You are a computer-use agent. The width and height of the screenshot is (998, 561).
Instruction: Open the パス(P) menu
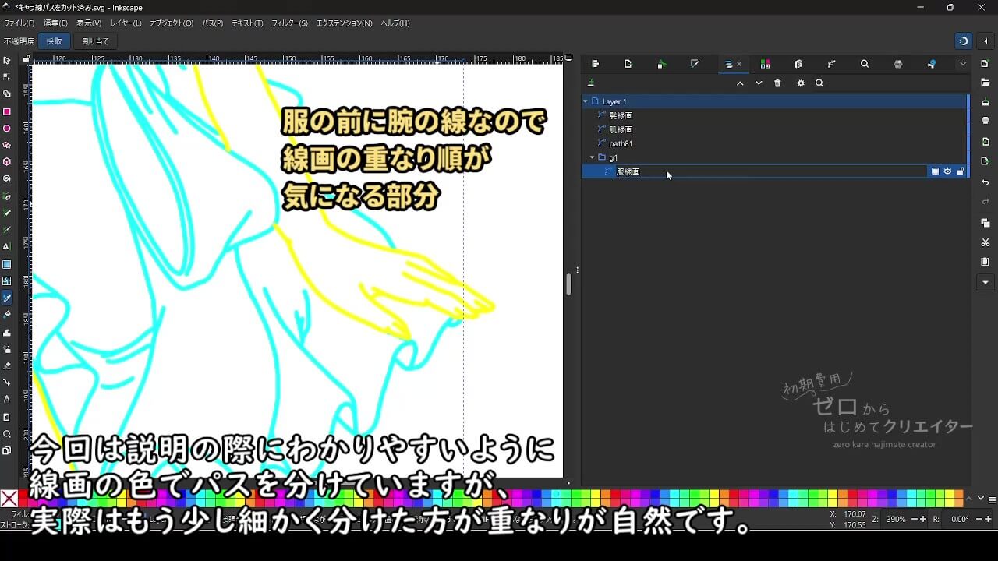pos(213,23)
